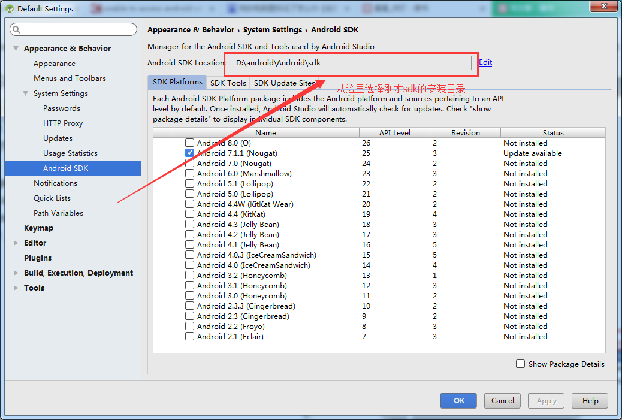Select Updates in the settings tree
This screenshot has width=622, height=420.
(x=58, y=138)
